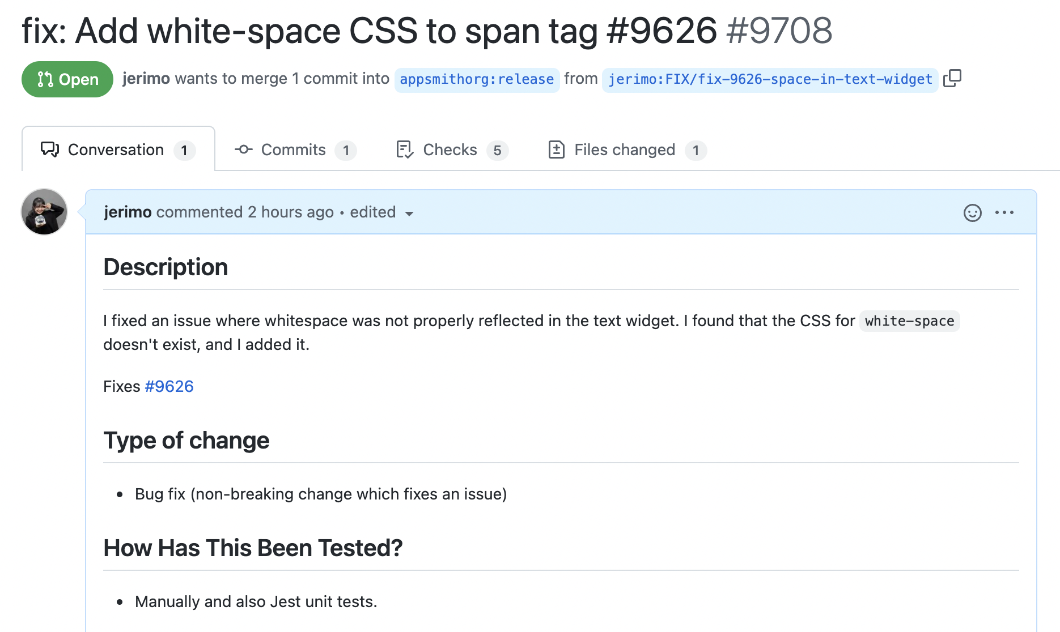
Task: Open the appsmithorg:release base branch link
Action: click(x=477, y=79)
